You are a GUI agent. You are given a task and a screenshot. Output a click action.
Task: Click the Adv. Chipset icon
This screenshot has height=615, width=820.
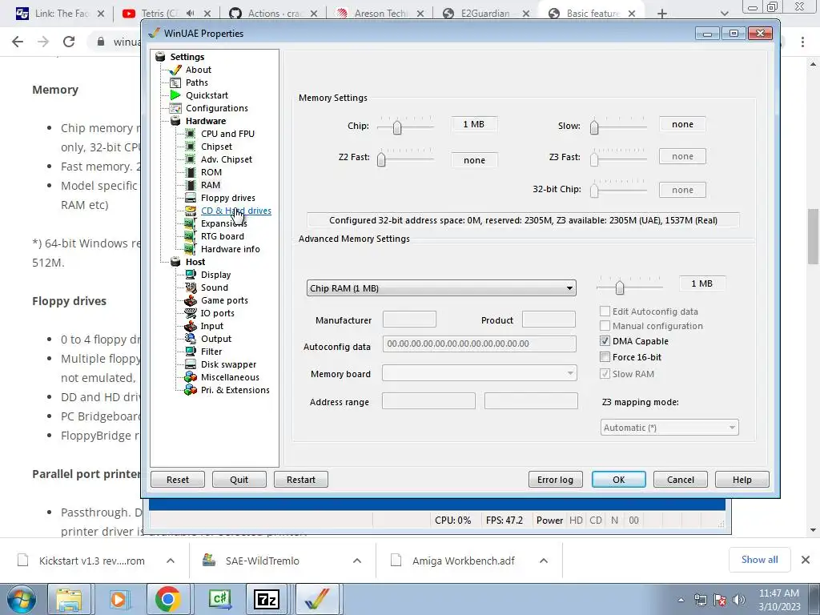click(191, 159)
